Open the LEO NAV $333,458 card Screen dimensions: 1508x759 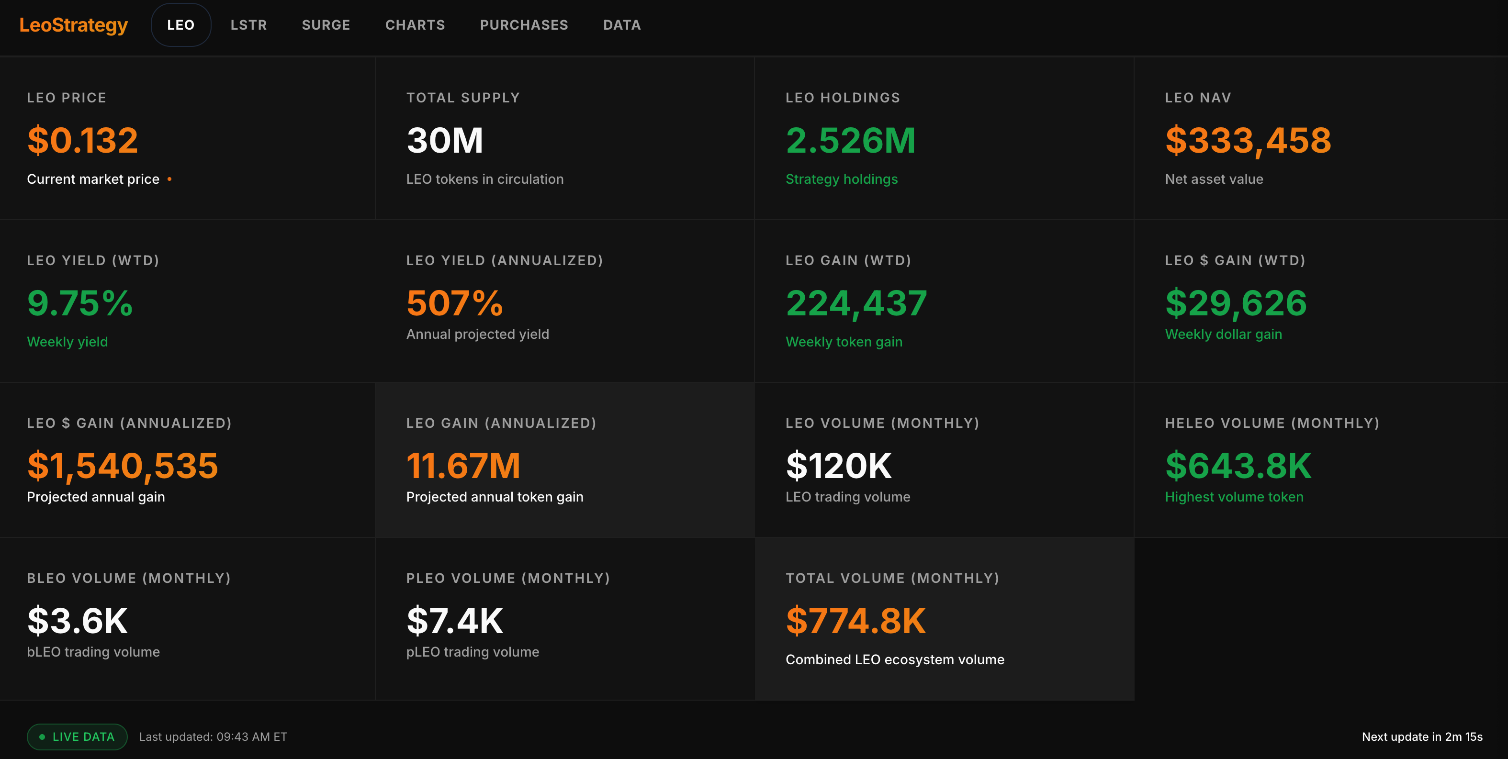[x=1320, y=138]
